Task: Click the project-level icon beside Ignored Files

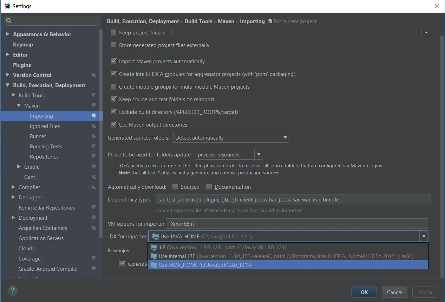Action: tap(94, 126)
